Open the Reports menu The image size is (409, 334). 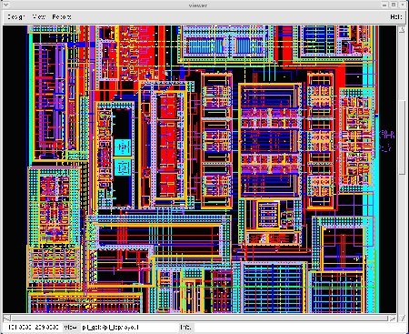pyautogui.click(x=62, y=16)
